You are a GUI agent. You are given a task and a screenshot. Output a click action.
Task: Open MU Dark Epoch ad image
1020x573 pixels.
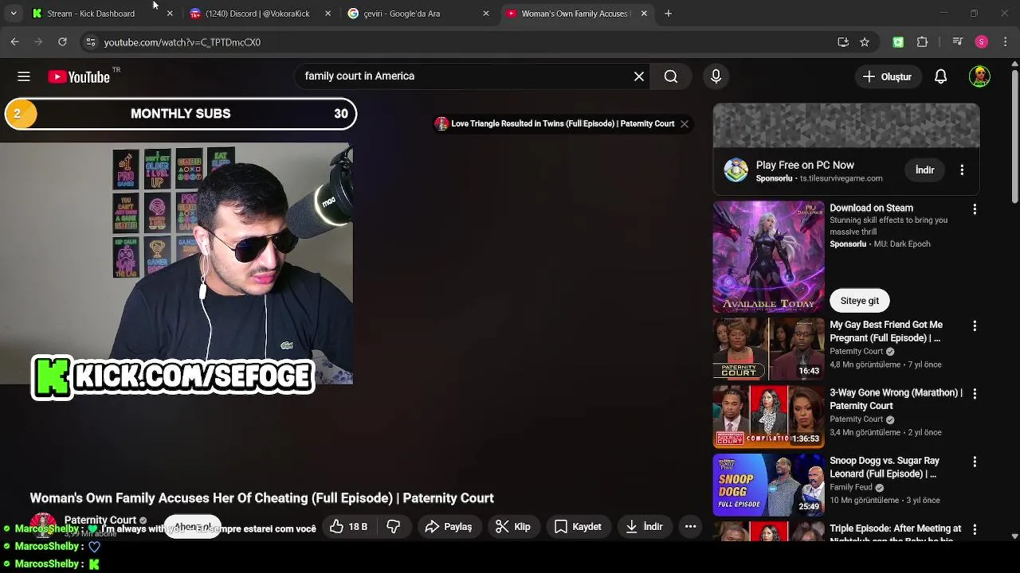pos(768,257)
